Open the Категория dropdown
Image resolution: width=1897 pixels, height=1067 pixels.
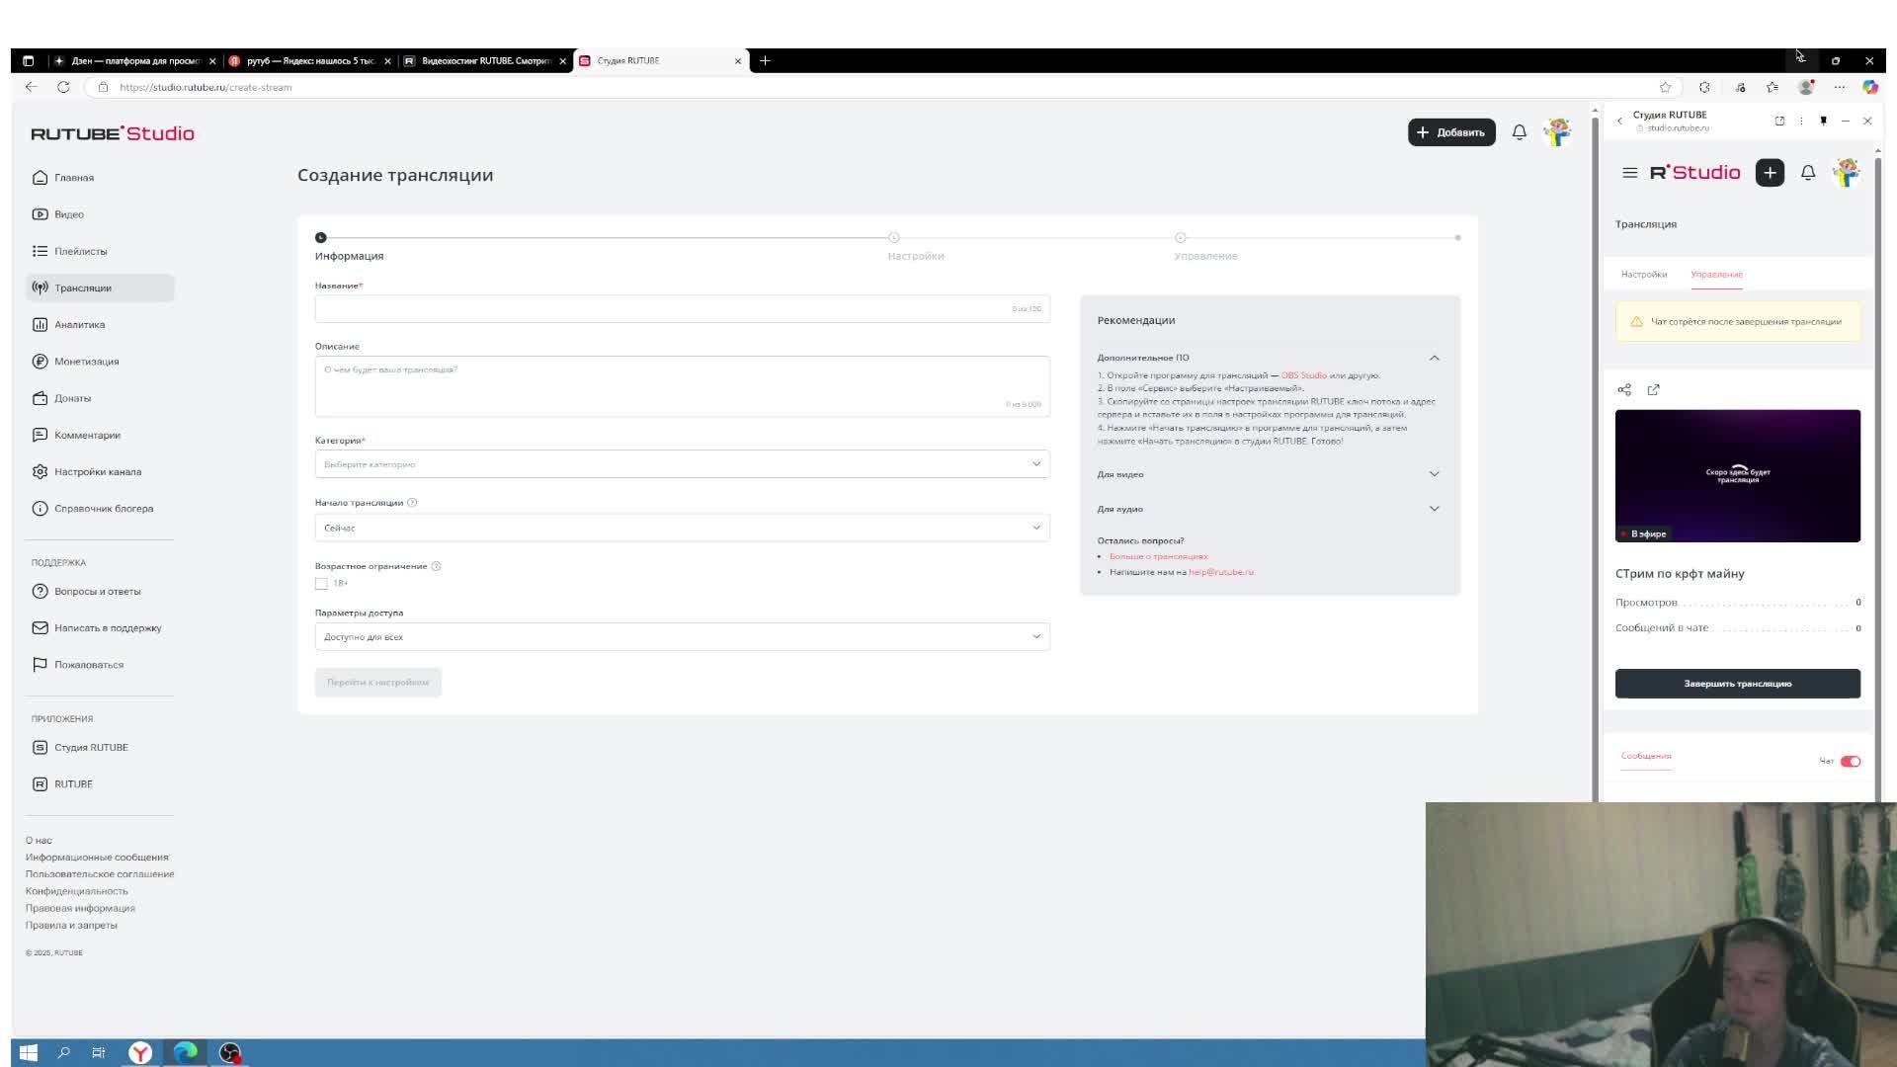(x=682, y=464)
